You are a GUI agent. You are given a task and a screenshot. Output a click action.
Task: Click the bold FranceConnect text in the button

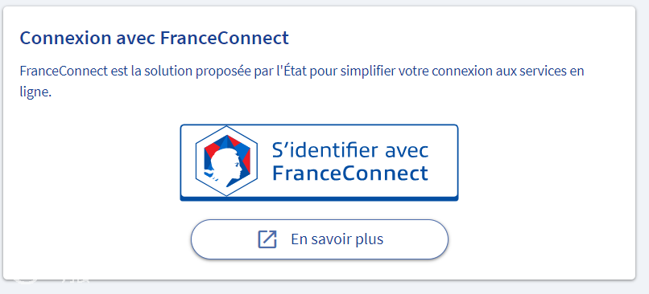point(350,173)
